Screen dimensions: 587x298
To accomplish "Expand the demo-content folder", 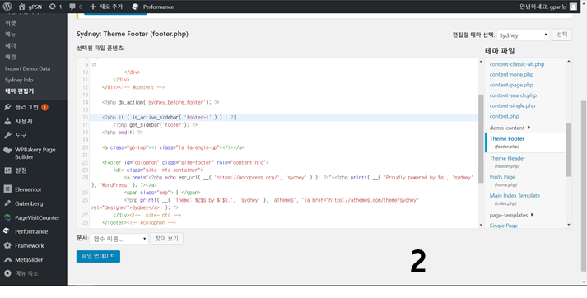I will pyautogui.click(x=510, y=128).
